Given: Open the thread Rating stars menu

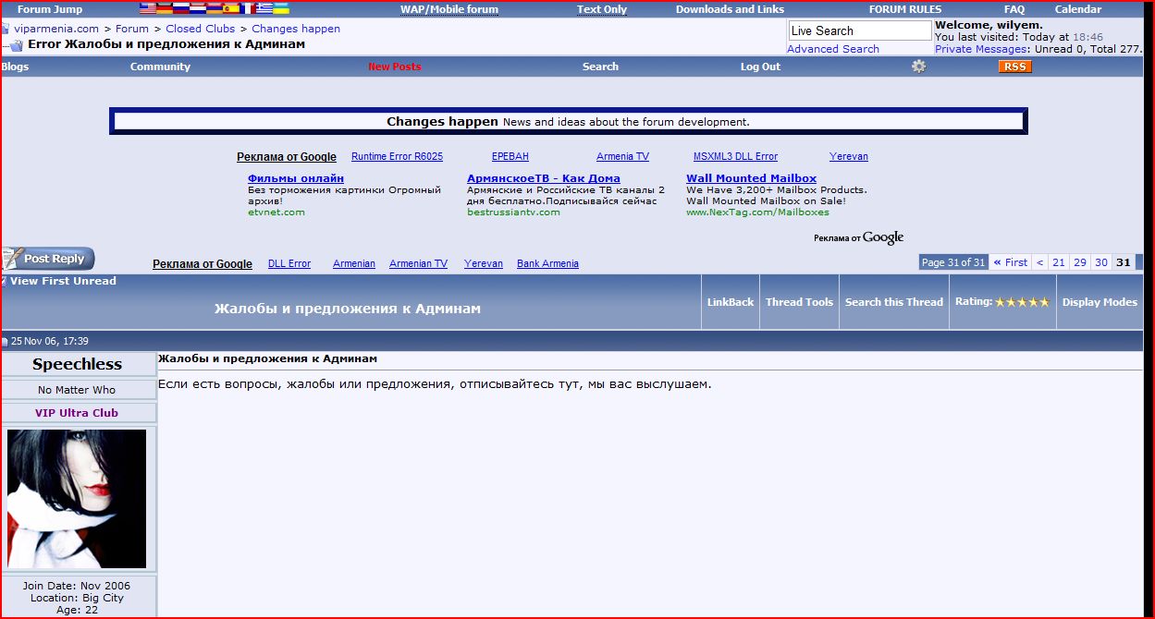Looking at the screenshot, I should (x=1003, y=302).
